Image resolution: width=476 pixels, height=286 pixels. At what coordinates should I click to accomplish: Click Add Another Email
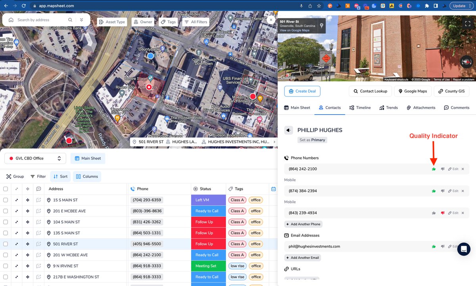(303, 258)
